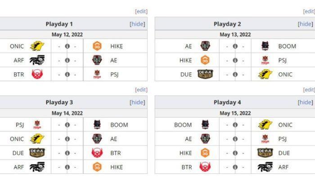This screenshot has width=315, height=177.
Task: Open info icon for BTR vs ARF match
Action: 235,167
